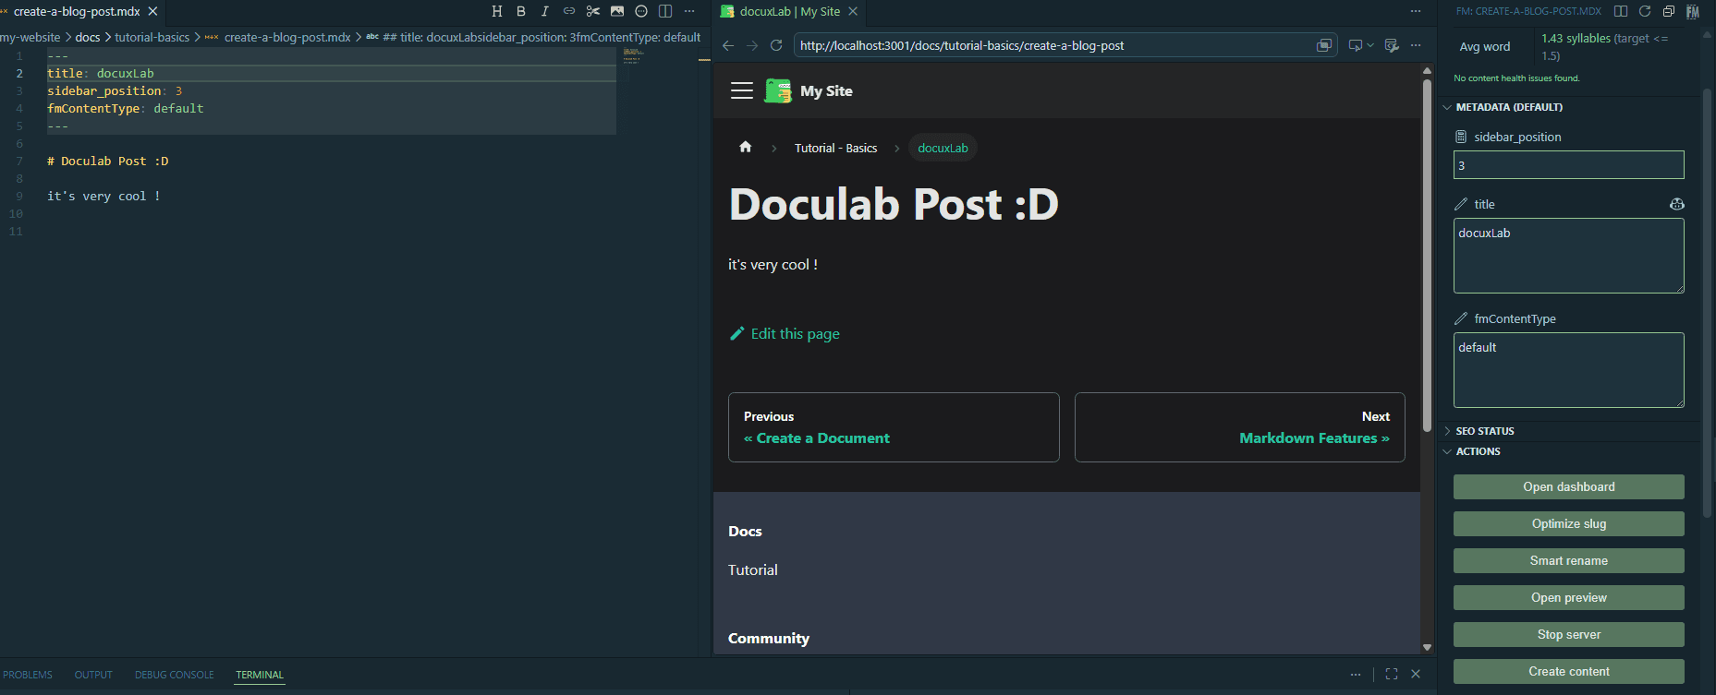
Task: Maximize the bottom panel
Action: 1392,674
